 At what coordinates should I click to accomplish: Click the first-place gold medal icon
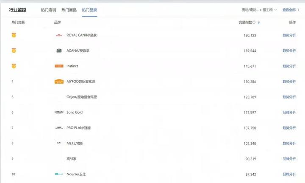(x=14, y=35)
